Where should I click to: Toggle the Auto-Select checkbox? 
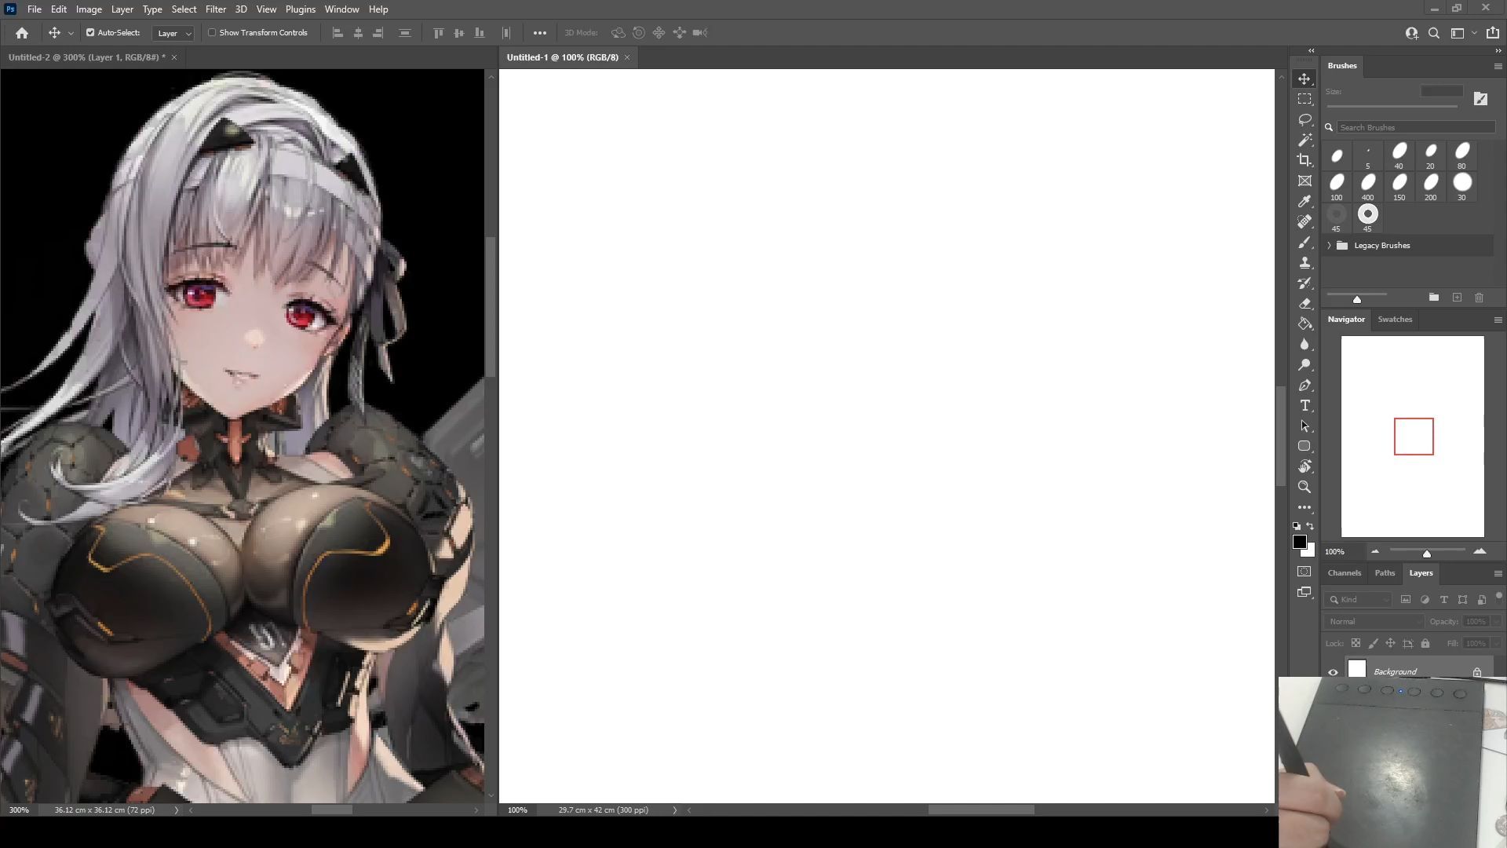tap(90, 33)
